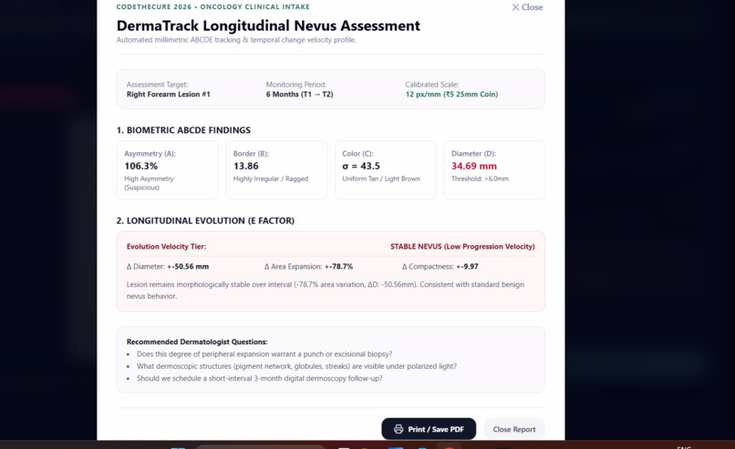Click the Border (B) label
735x449 pixels.
(x=251, y=154)
